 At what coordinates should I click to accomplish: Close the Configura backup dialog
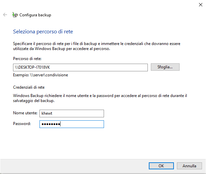pos(200,4)
